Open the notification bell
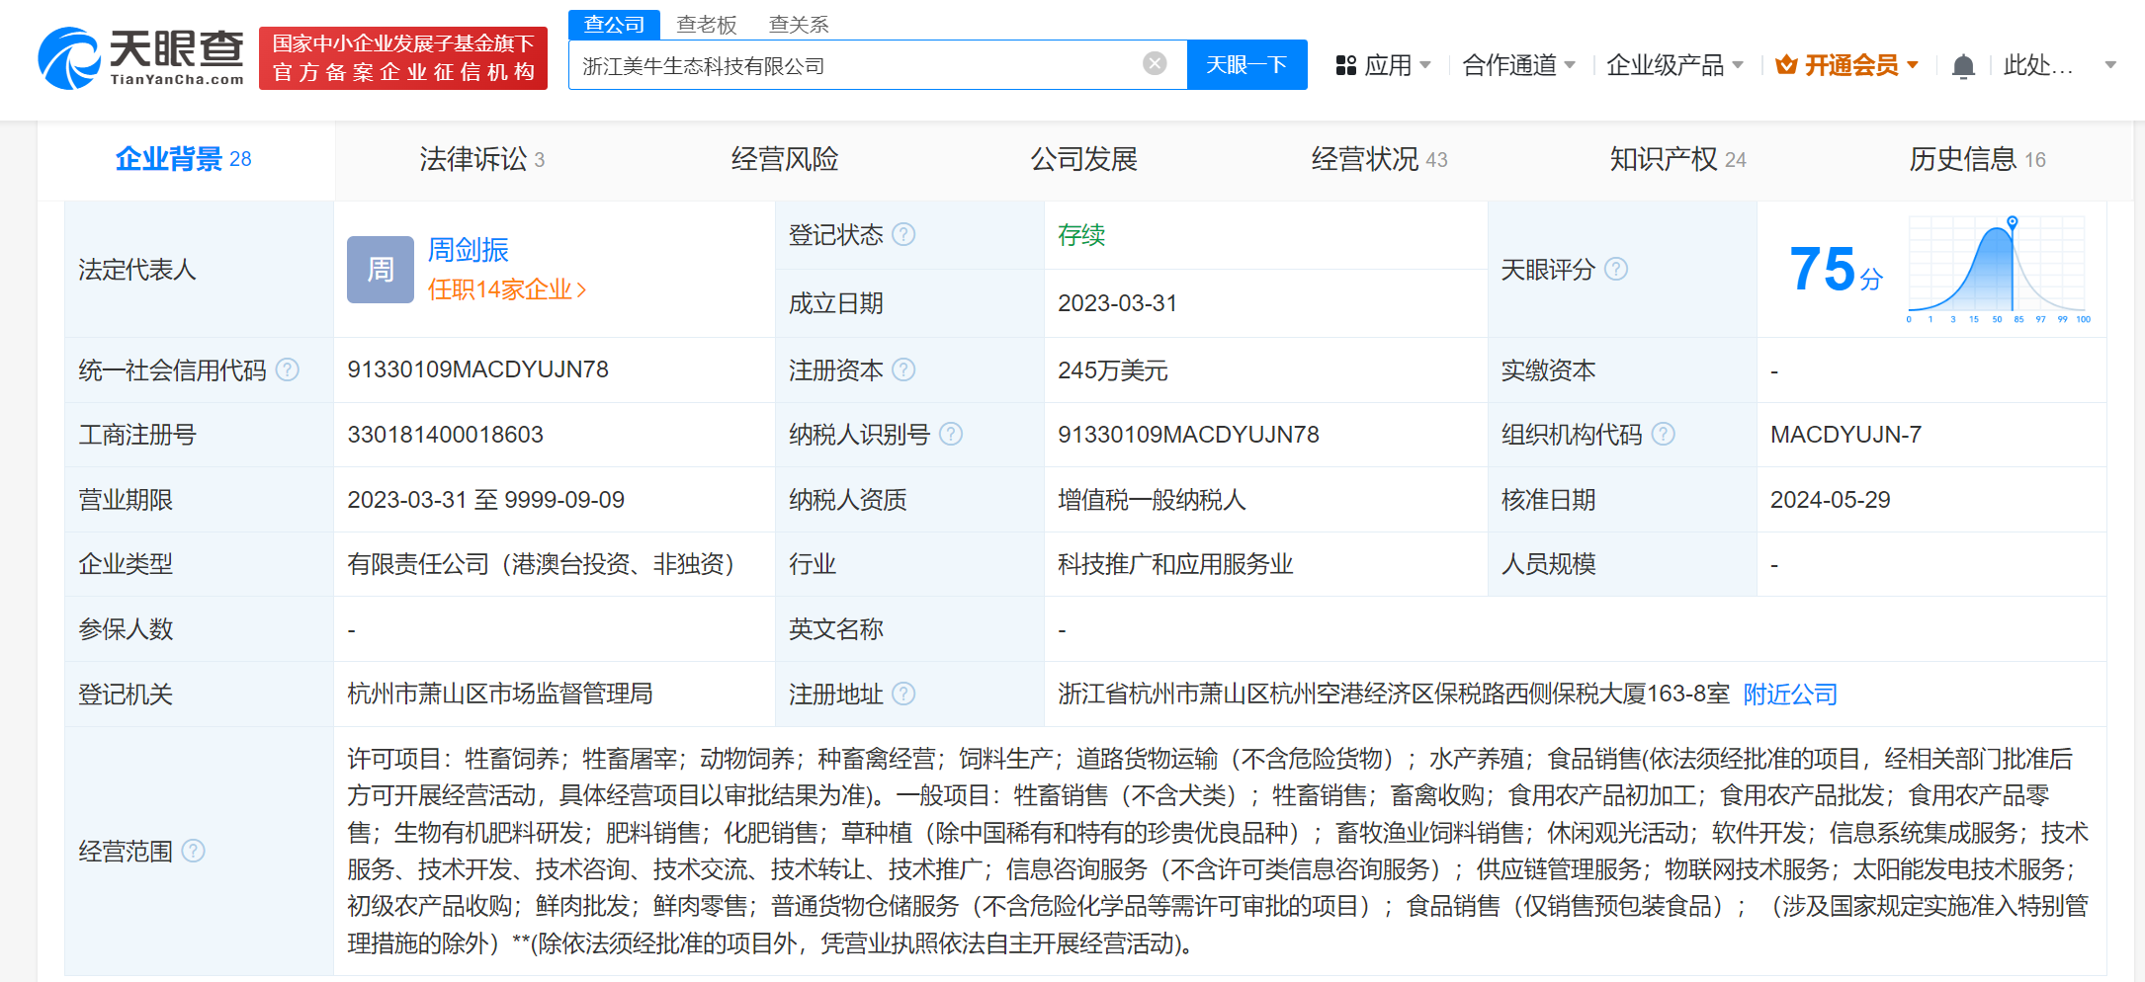This screenshot has width=2145, height=982. [x=1963, y=64]
